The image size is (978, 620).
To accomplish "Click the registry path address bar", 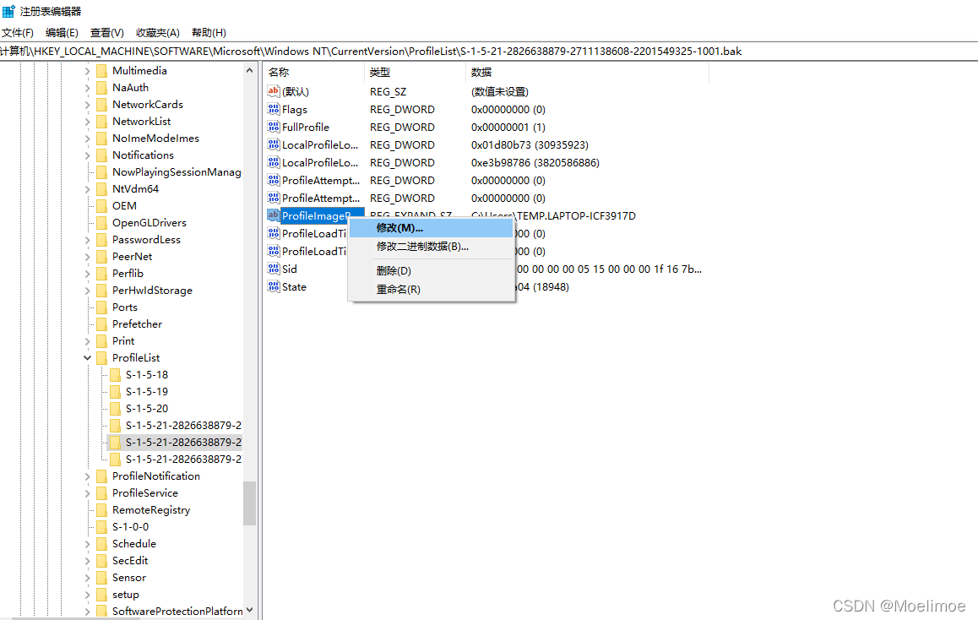I will pyautogui.click(x=489, y=52).
